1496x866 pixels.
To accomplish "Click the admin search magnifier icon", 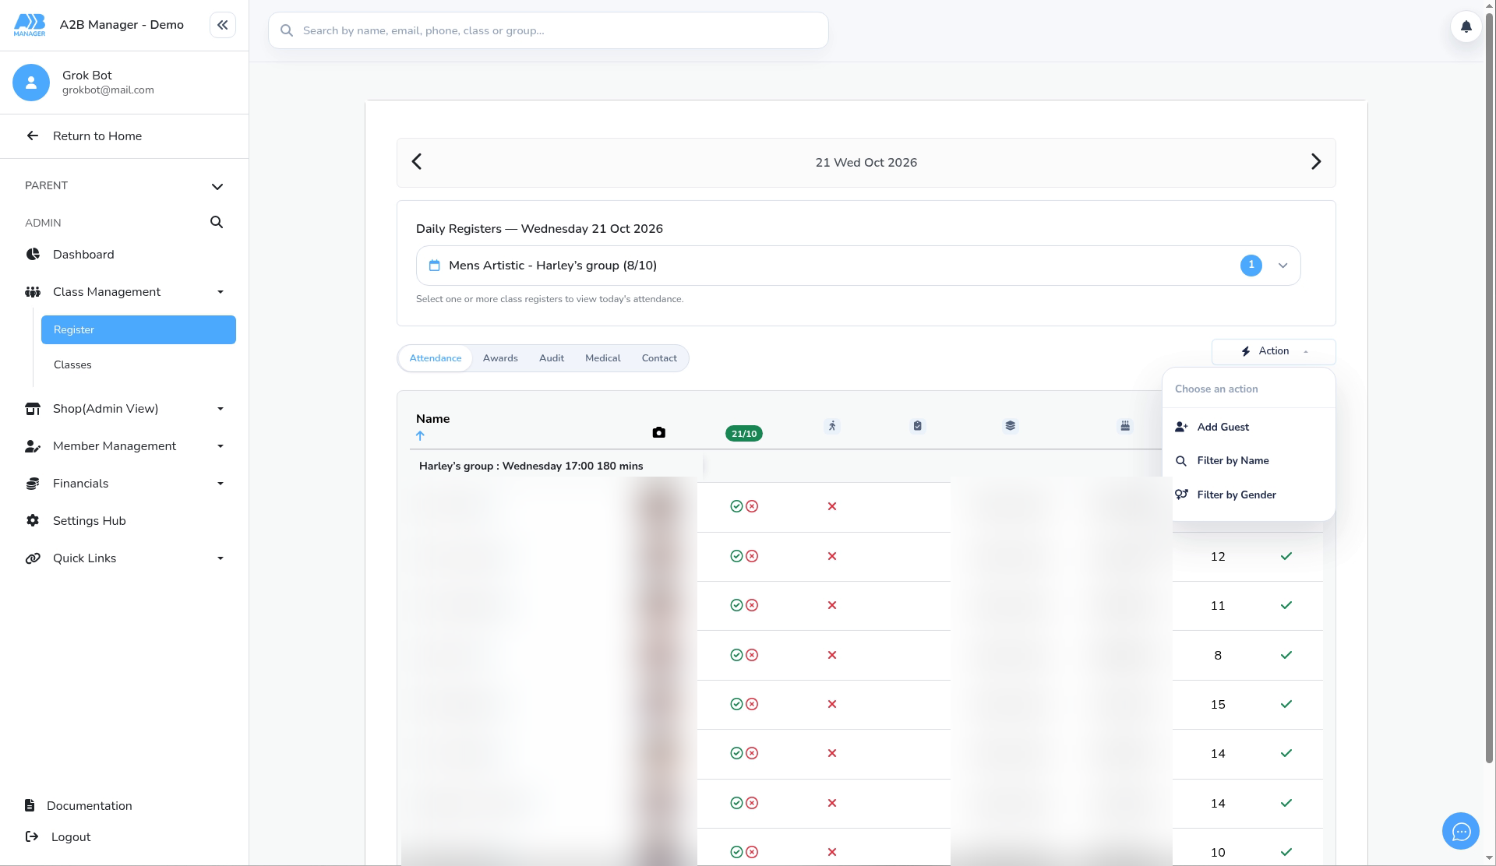I will click(217, 223).
